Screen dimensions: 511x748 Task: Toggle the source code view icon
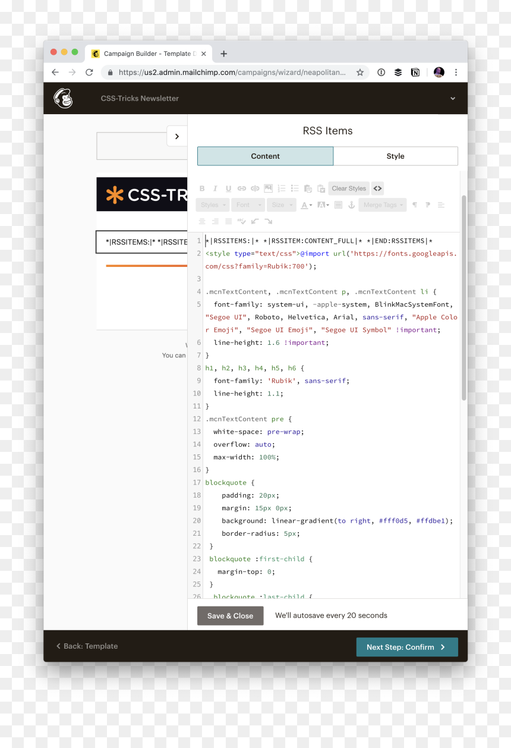[x=377, y=188]
